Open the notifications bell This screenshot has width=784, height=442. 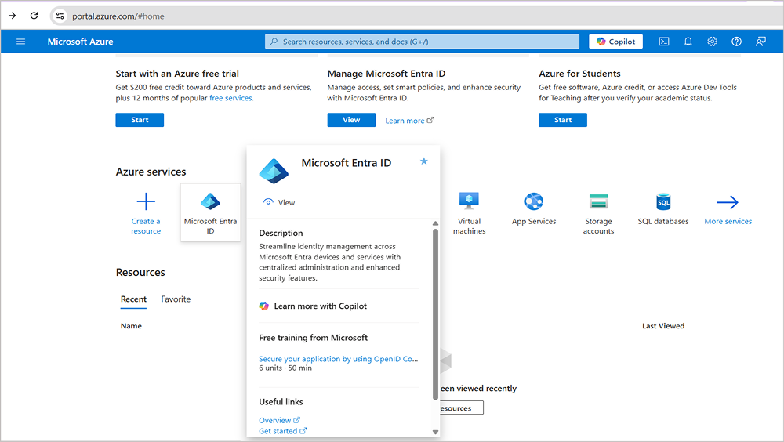click(688, 42)
